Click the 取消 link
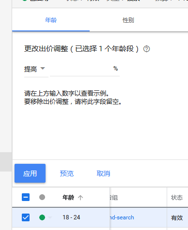This screenshot has height=230, width=188. [x=103, y=173]
